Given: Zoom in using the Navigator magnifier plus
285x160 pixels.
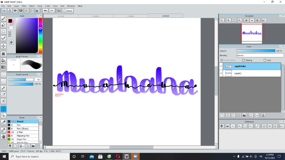Looking at the screenshot, I should click(229, 21).
